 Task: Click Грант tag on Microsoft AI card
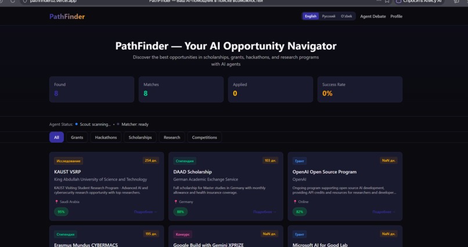pyautogui.click(x=300, y=234)
